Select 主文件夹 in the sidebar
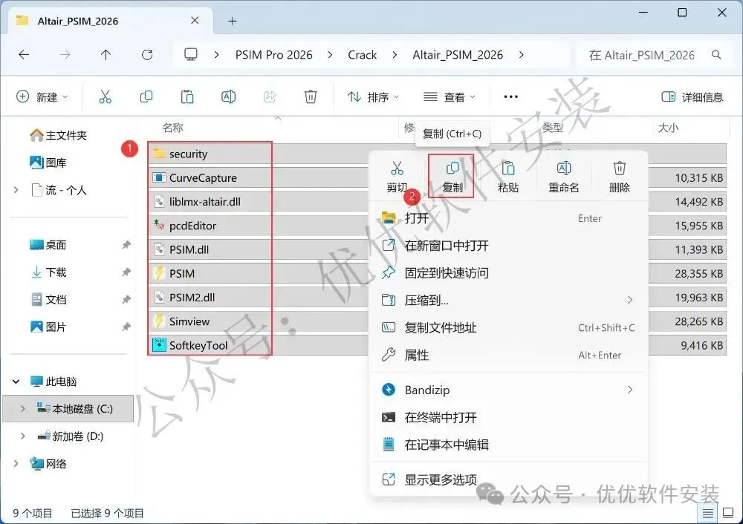The width and height of the screenshot is (743, 524). click(58, 135)
